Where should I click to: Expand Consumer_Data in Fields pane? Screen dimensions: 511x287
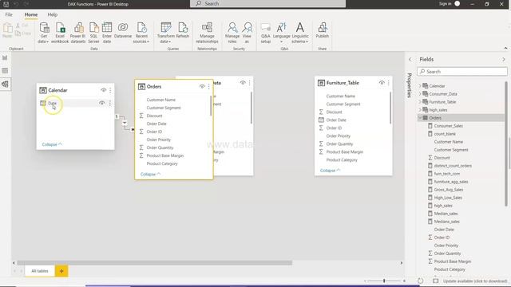point(420,94)
